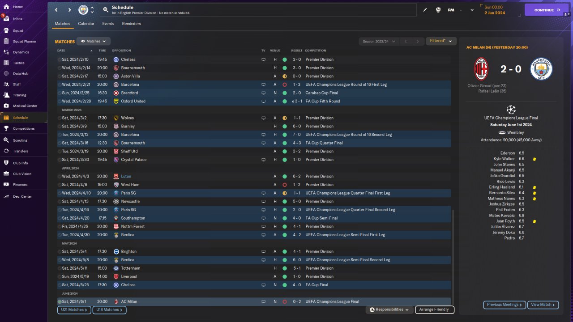Viewport: 573px width, 322px height.
Task: Select the AC Milan Champions League Final row
Action: [x=254, y=301]
